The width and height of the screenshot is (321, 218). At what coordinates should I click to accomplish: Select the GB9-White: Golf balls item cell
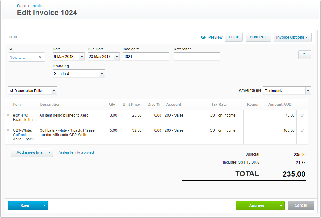click(x=24, y=135)
